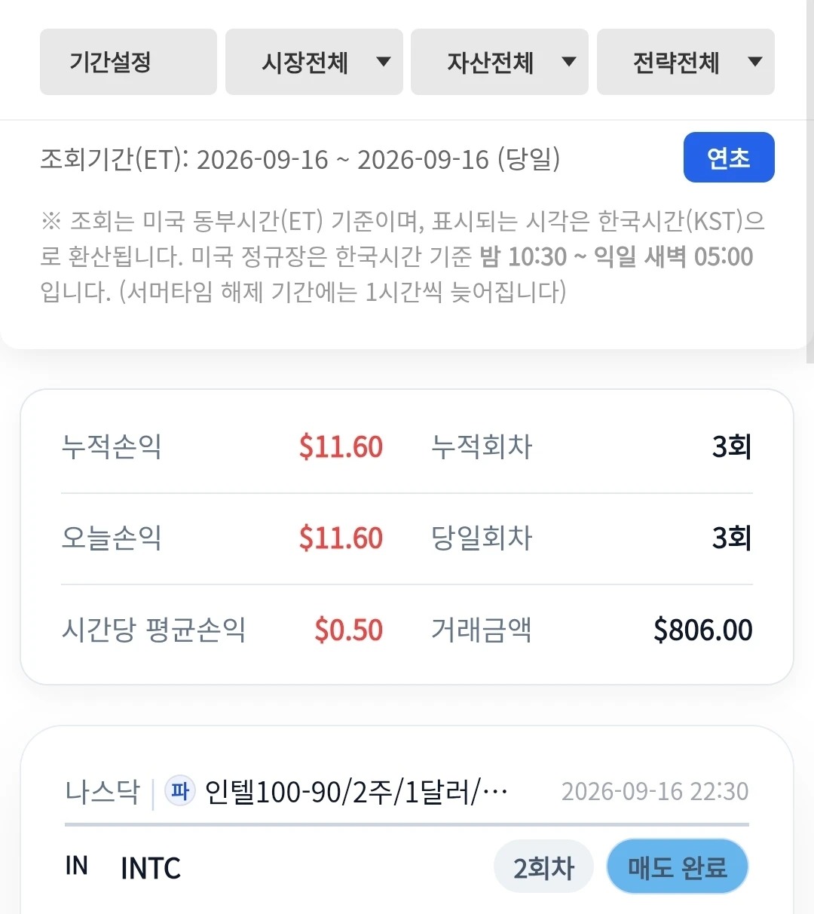Select the 매도 완료 status badge
The image size is (814, 914).
(x=678, y=867)
